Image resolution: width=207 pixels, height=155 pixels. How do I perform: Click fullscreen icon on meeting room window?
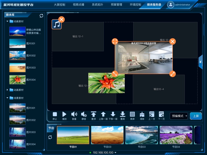tap(115, 41)
